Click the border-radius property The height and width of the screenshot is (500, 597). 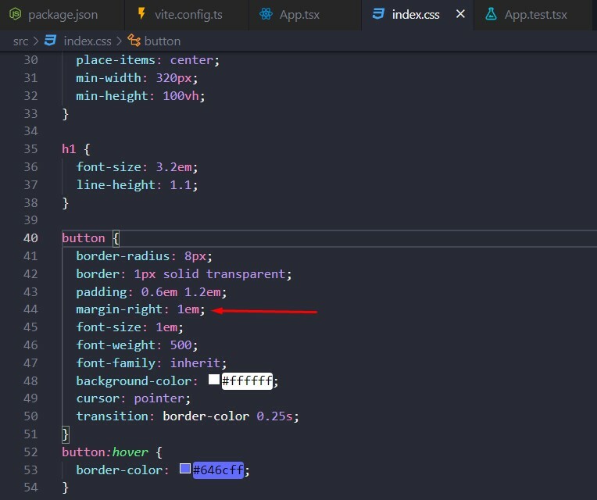[x=123, y=256]
